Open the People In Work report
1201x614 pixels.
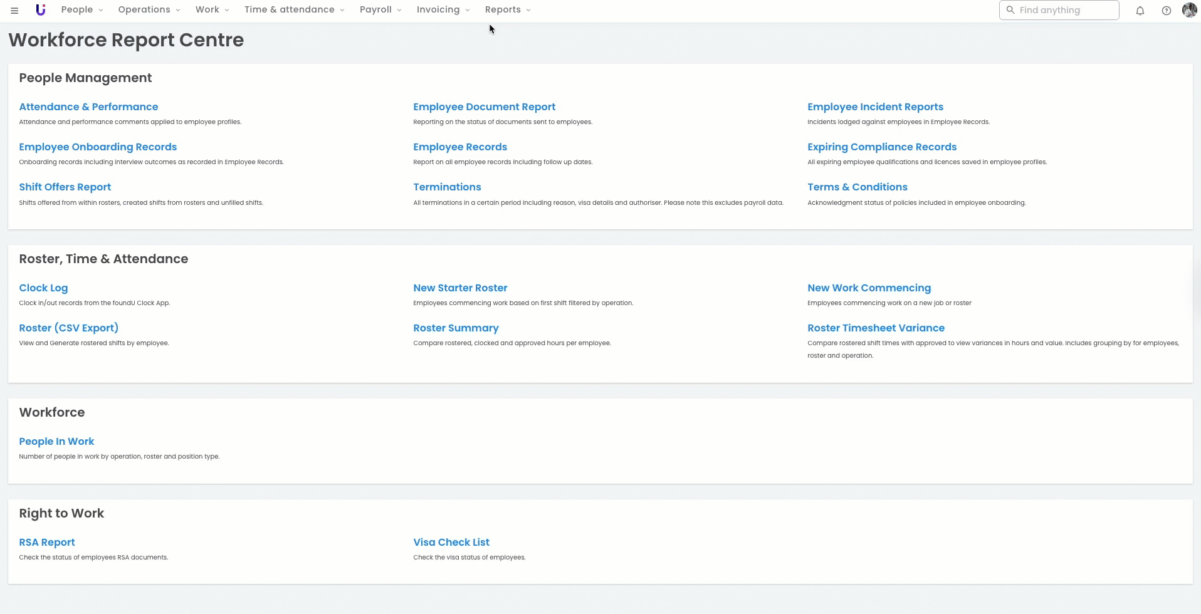click(56, 442)
